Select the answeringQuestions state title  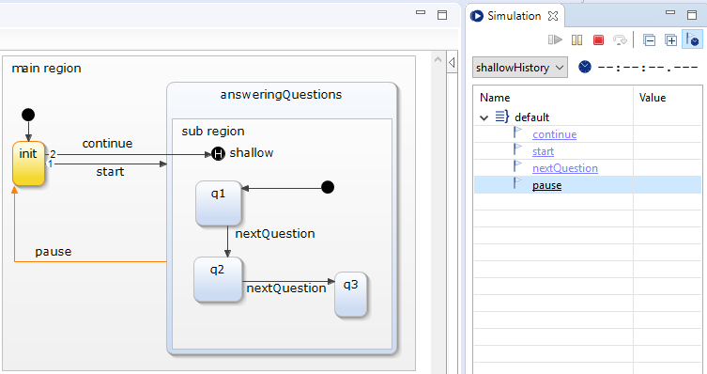281,95
